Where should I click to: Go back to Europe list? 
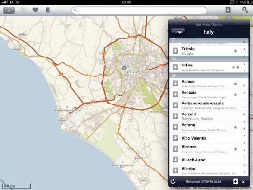click(177, 32)
